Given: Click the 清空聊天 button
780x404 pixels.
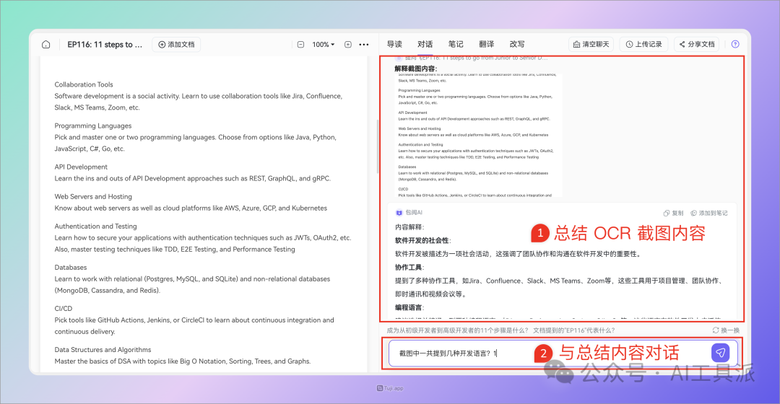Looking at the screenshot, I should coord(591,45).
